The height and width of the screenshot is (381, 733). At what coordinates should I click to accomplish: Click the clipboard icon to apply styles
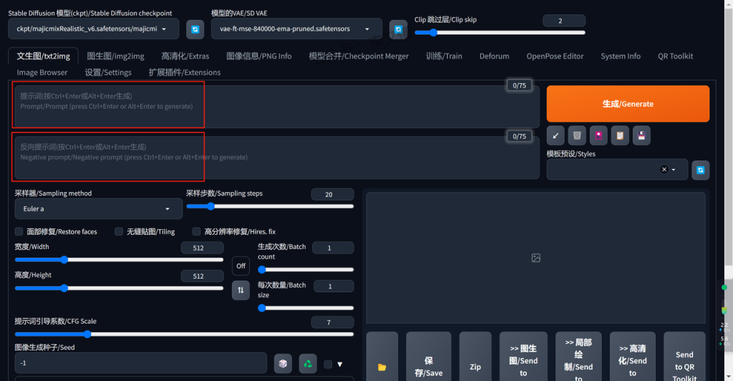620,135
